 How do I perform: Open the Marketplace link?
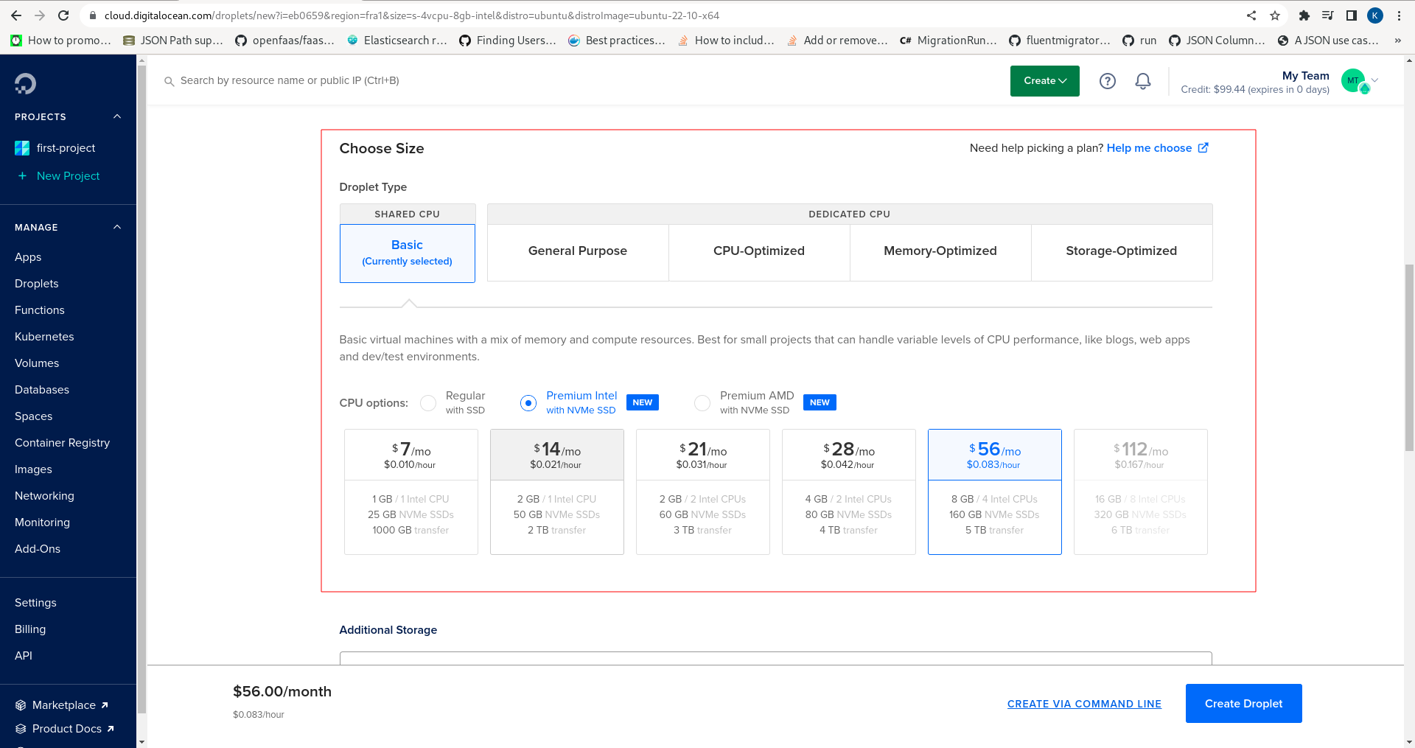click(64, 705)
